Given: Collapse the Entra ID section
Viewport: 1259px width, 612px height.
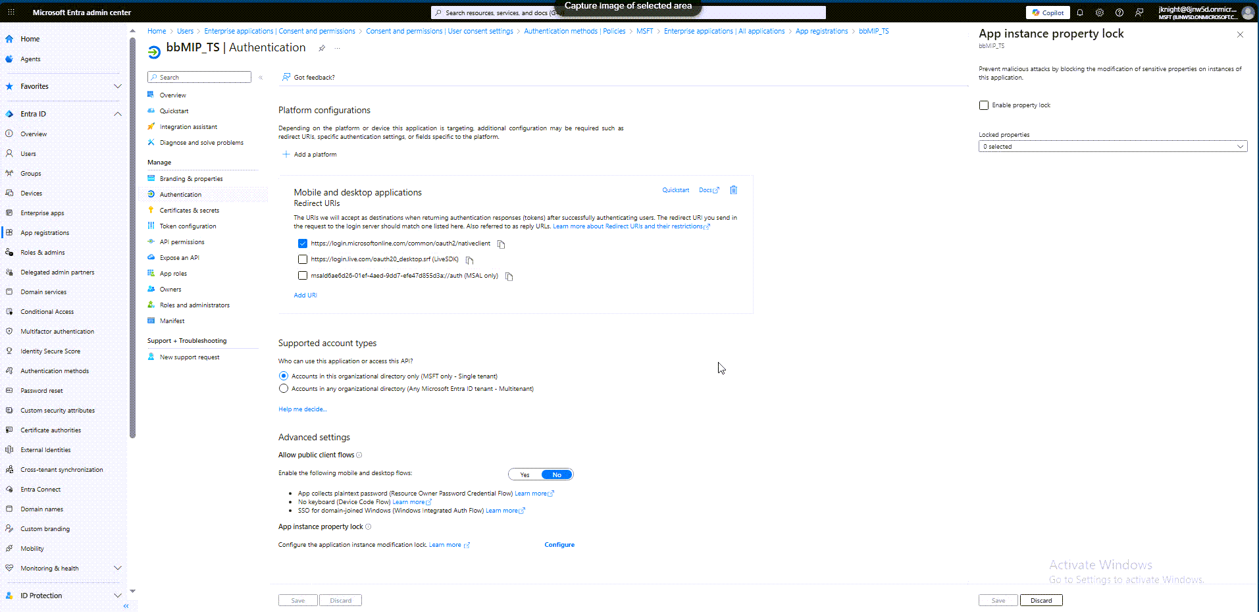Looking at the screenshot, I should [118, 113].
